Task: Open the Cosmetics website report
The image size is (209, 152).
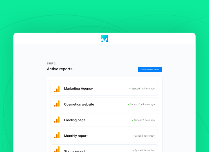Action: click(x=104, y=104)
